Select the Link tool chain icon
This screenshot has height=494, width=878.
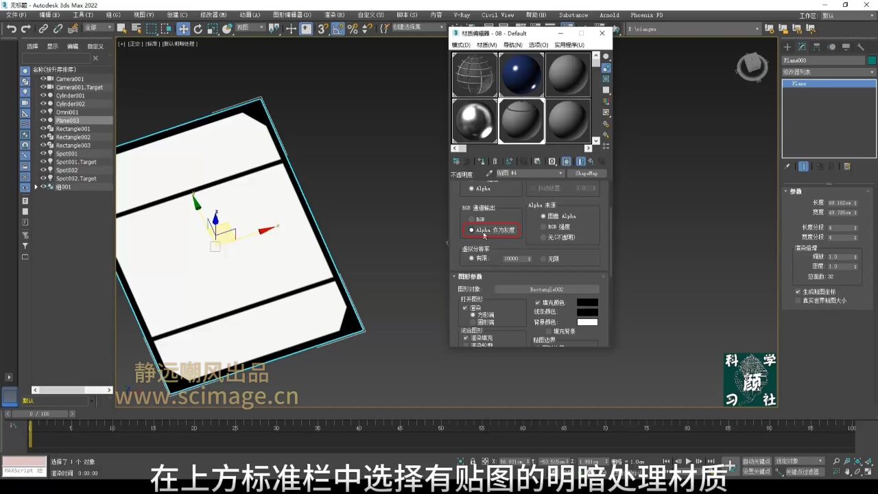[x=43, y=28]
